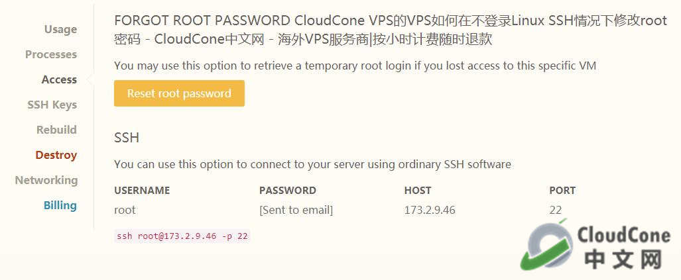Click the [Sent to email] password value
The image size is (681, 280).
296,210
